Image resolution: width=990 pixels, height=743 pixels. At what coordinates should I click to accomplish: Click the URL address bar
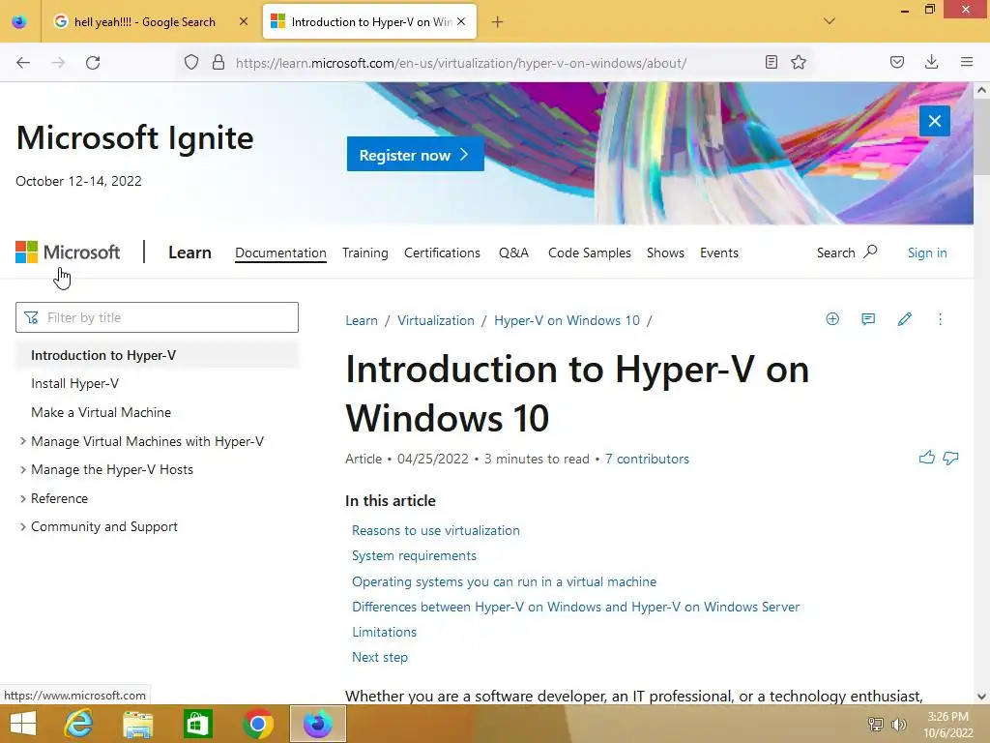point(461,63)
